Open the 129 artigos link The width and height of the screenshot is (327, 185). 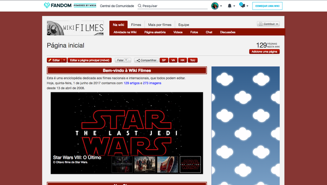(x=132, y=83)
